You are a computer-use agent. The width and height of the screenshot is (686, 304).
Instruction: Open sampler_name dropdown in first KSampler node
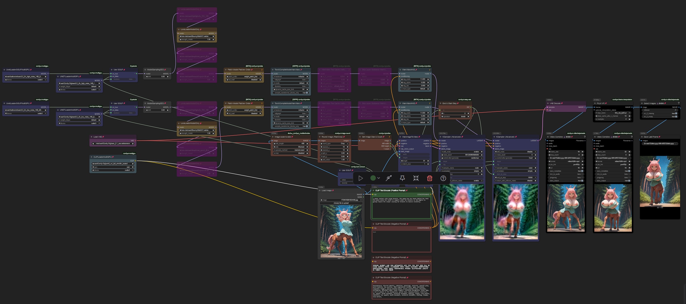click(x=461, y=168)
